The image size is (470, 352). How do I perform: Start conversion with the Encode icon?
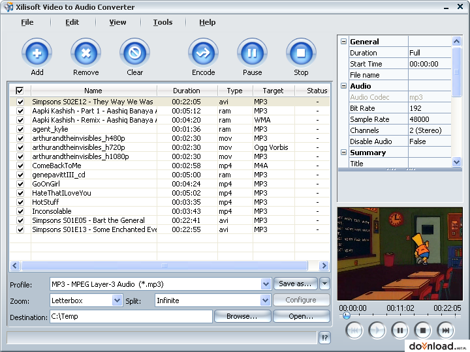click(203, 53)
